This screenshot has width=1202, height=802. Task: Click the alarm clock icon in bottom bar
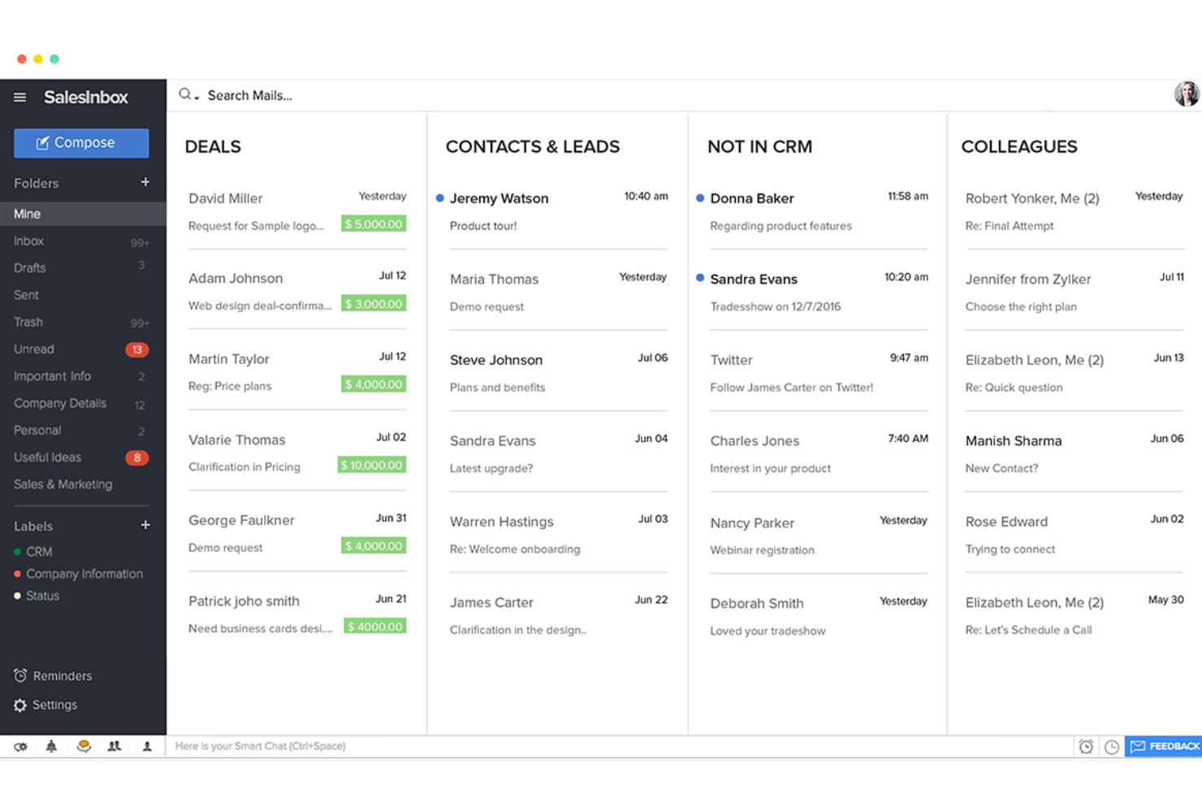[1086, 747]
